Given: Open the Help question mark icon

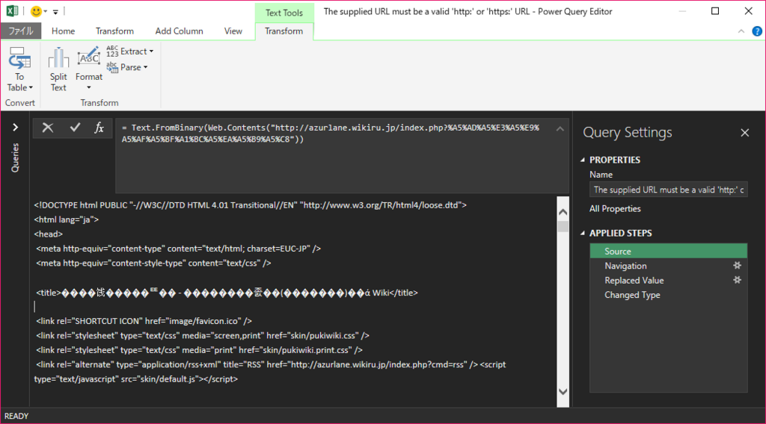Looking at the screenshot, I should click(757, 31).
